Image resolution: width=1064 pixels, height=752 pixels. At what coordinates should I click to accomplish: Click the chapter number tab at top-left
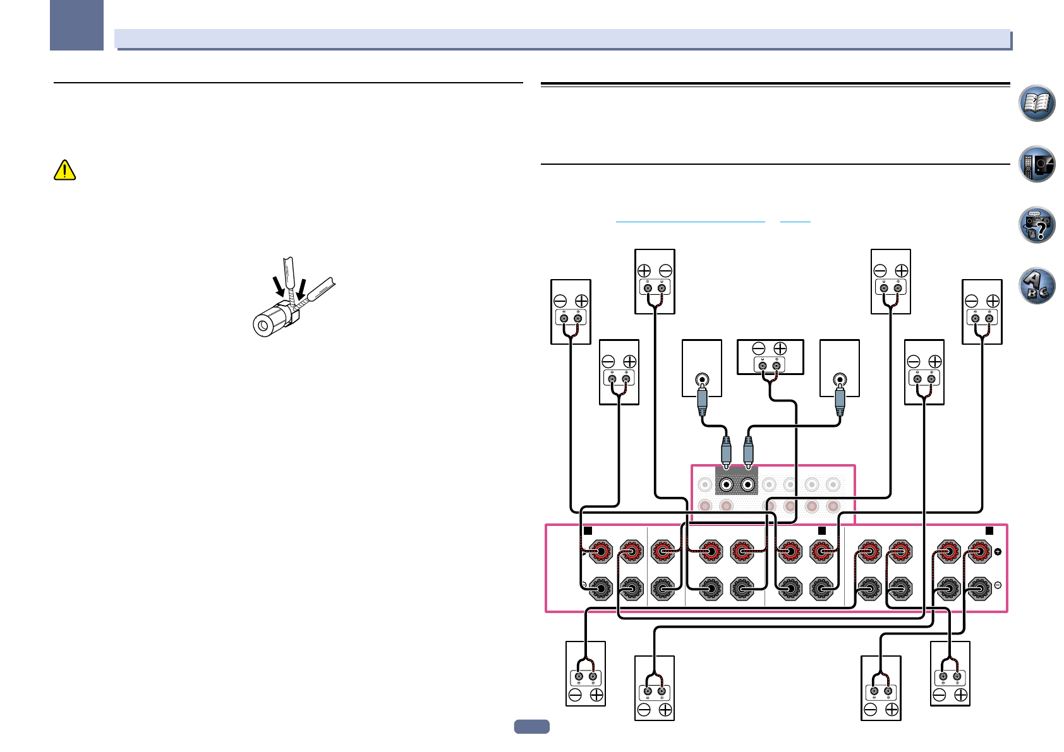coord(76,25)
